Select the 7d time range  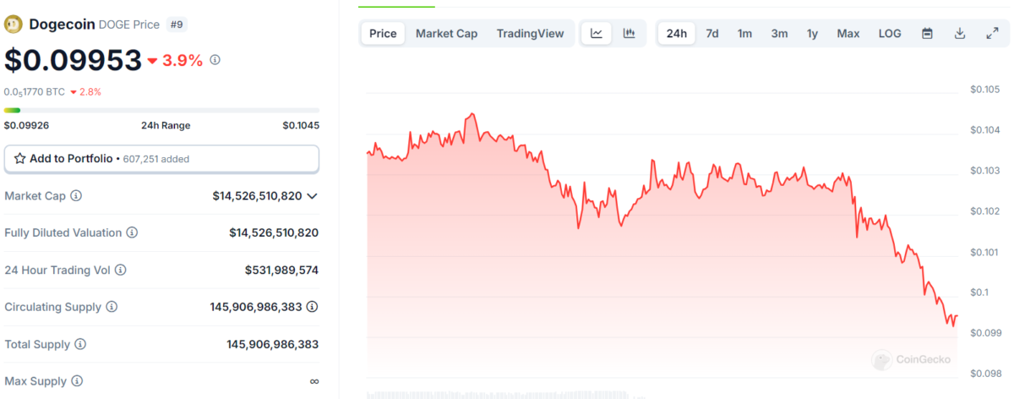712,34
